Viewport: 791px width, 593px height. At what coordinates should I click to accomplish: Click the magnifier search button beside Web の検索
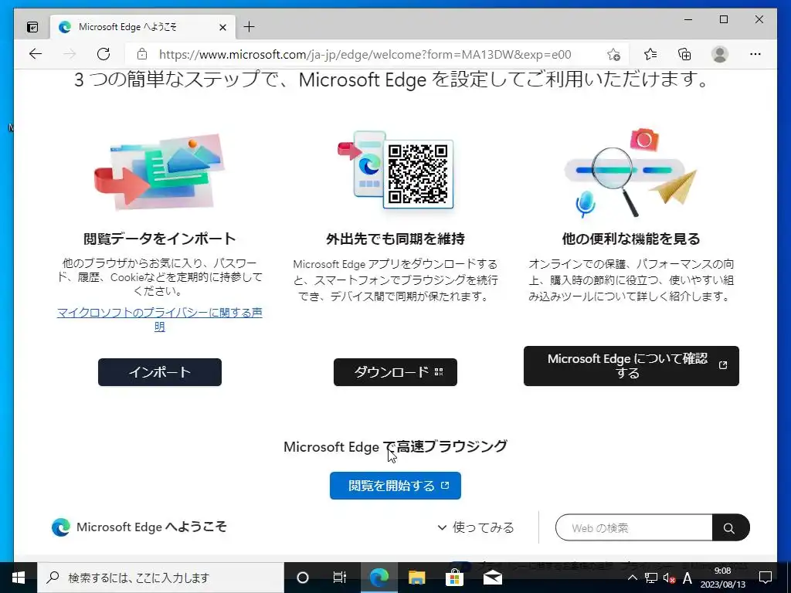click(729, 528)
